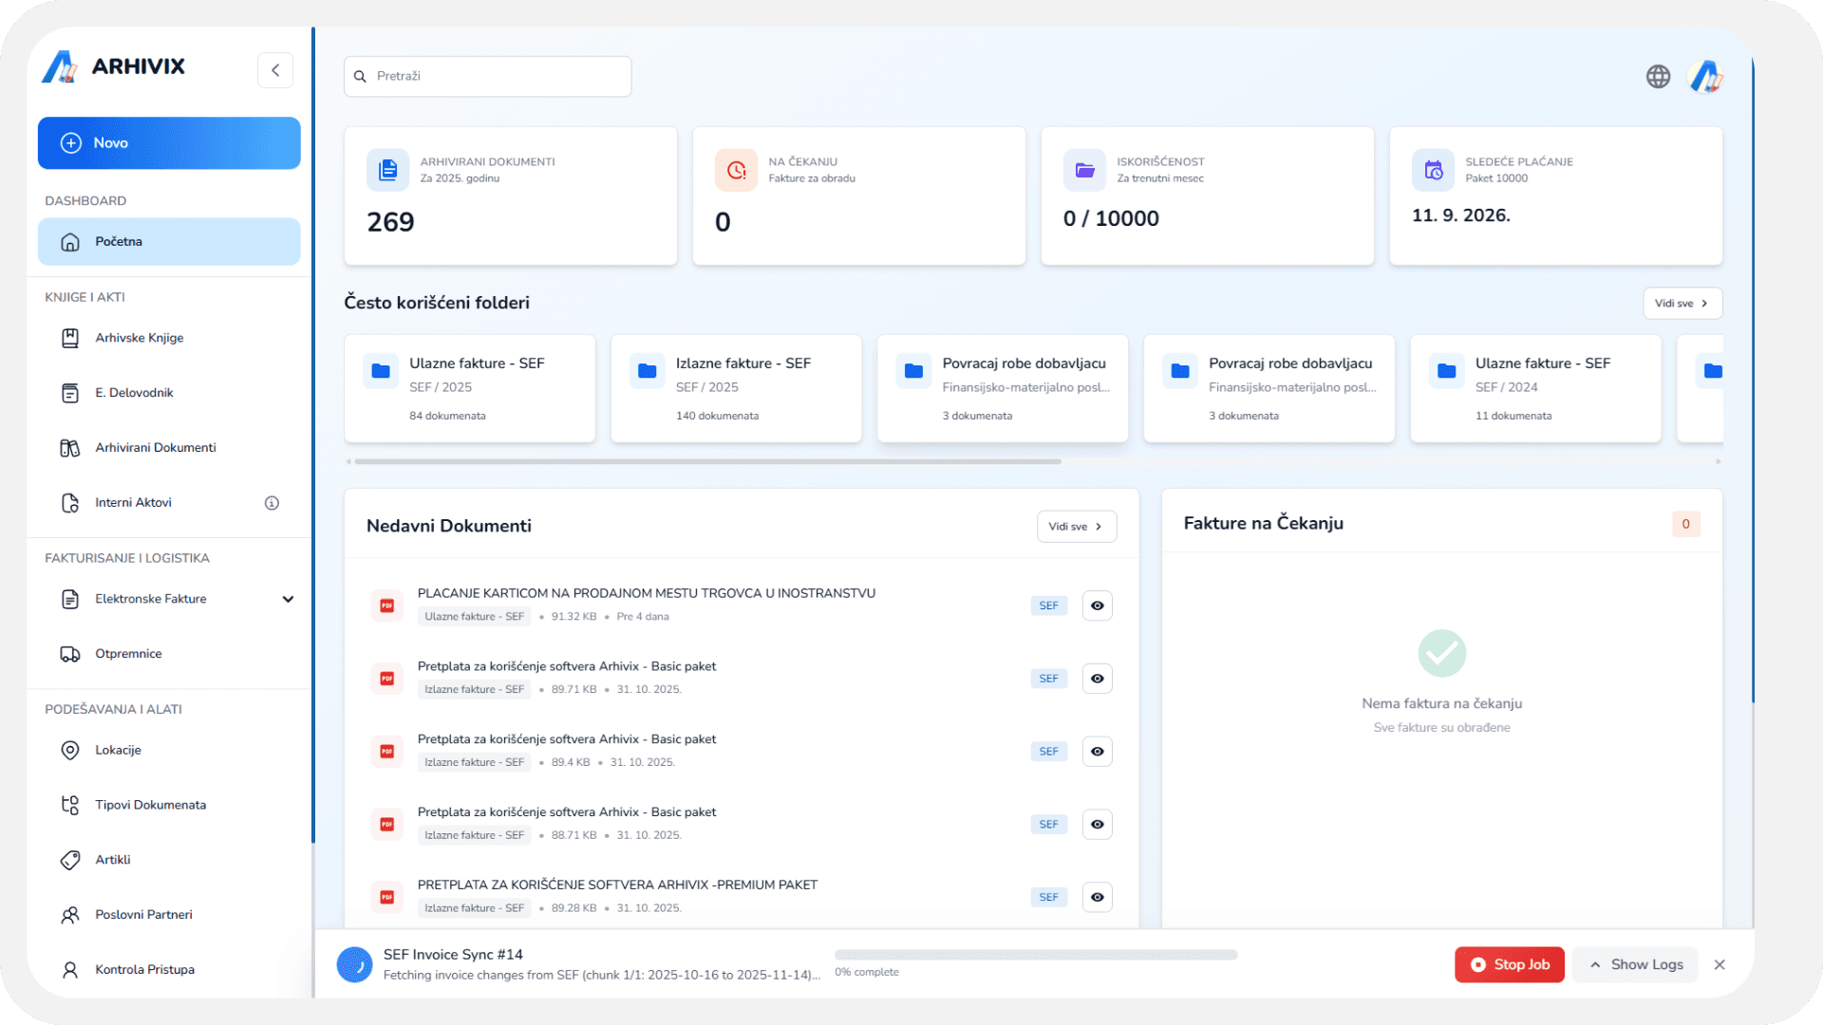Show preview of PRETPLATA PREMIUM PAKET invoice

tap(1097, 896)
